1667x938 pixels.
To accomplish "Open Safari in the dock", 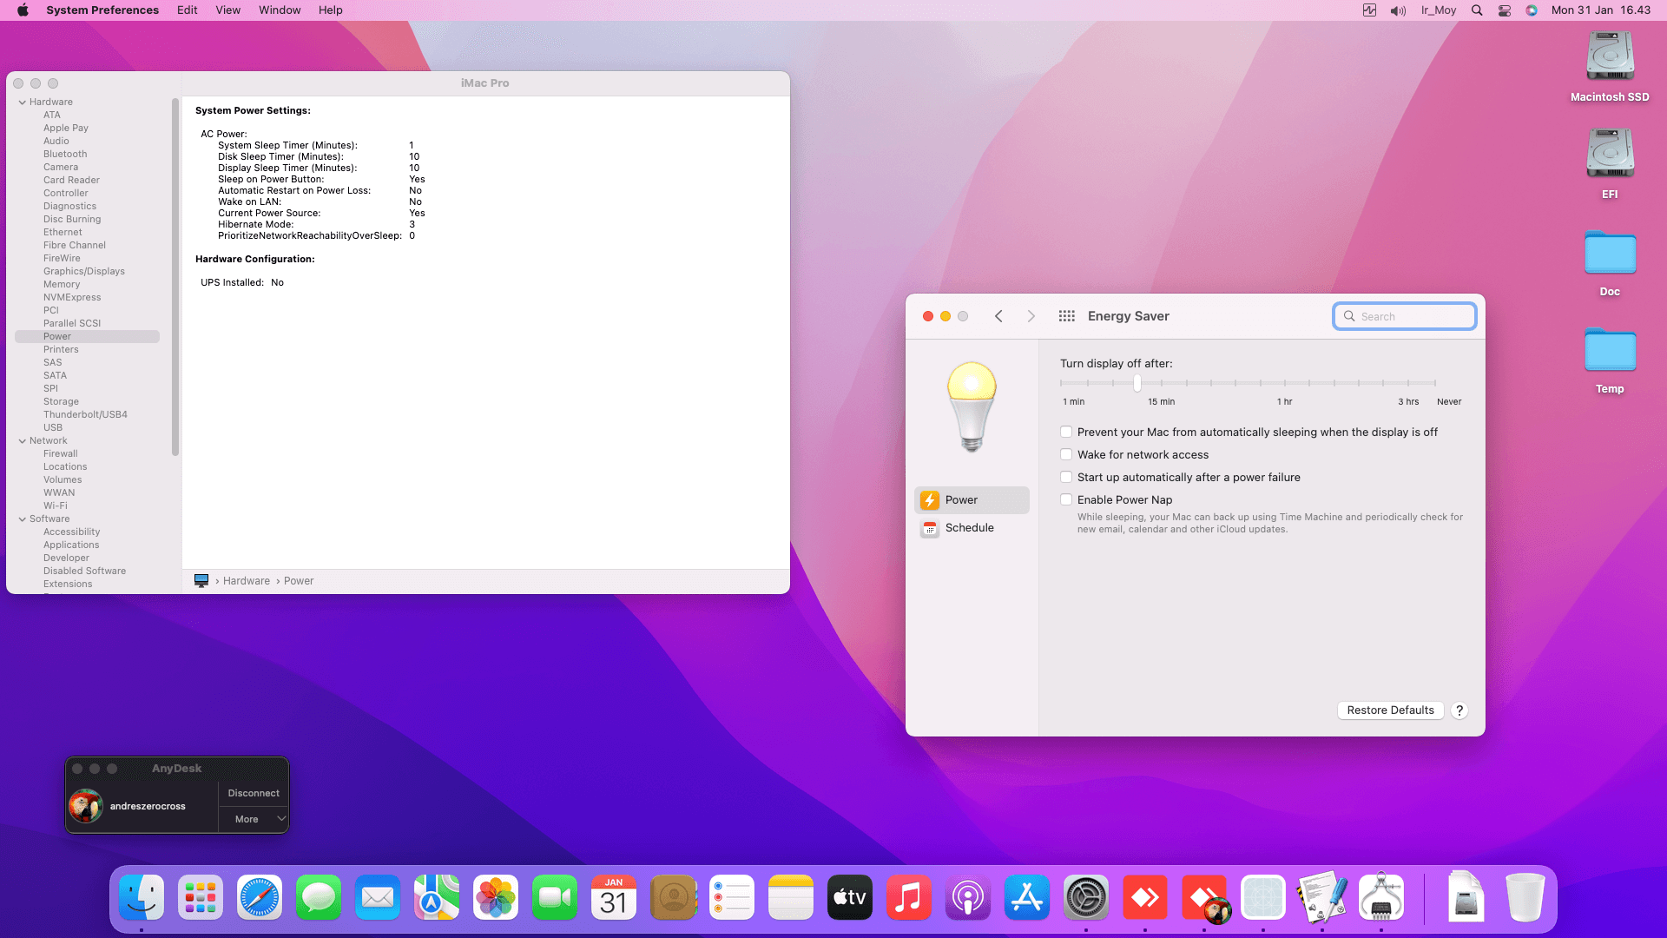I will click(x=260, y=898).
